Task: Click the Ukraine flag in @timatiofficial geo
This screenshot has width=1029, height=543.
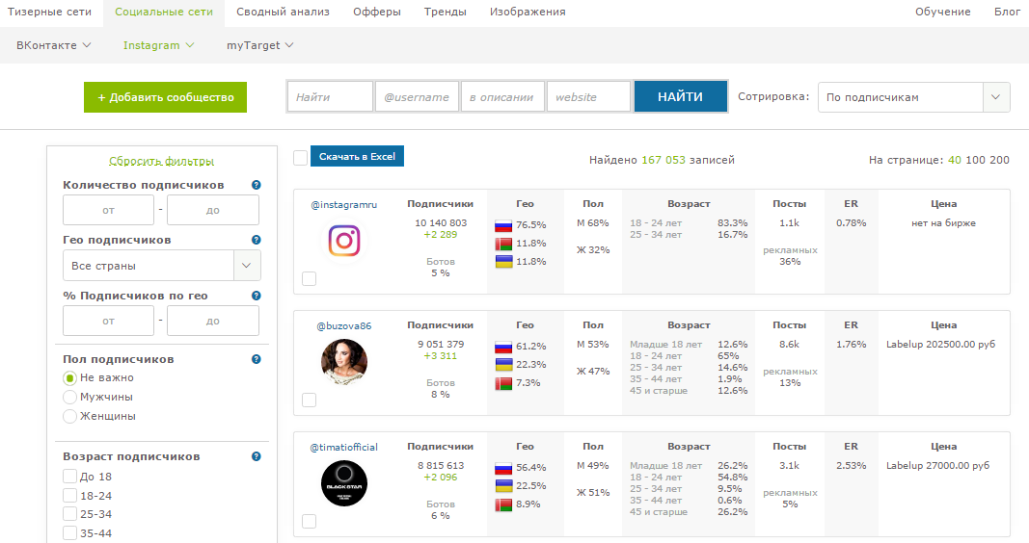Action: pos(503,486)
